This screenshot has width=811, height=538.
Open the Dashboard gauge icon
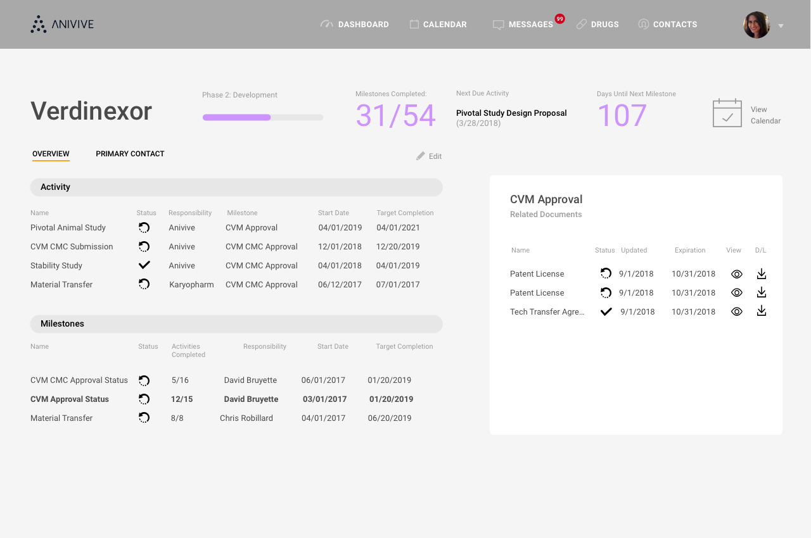tap(327, 24)
